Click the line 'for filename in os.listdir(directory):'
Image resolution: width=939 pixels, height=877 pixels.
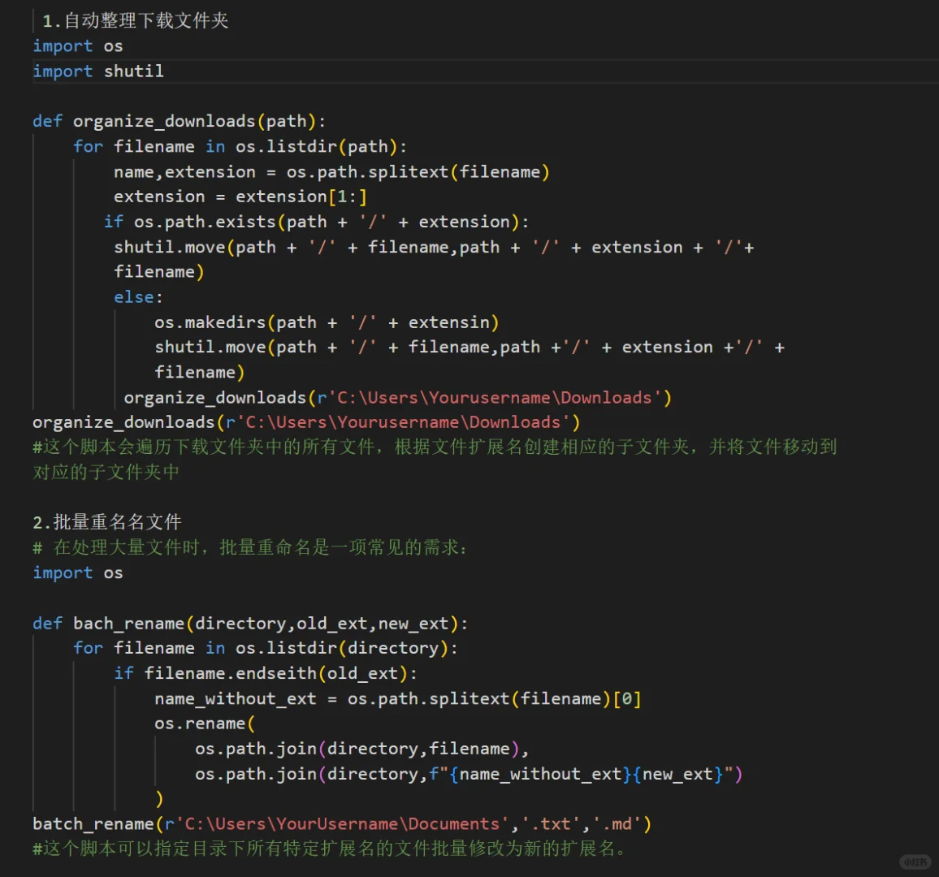click(x=266, y=648)
